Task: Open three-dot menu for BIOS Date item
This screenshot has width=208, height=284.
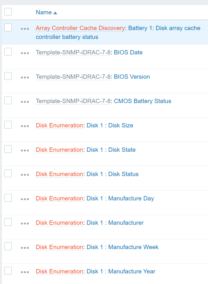Action: tap(25, 53)
